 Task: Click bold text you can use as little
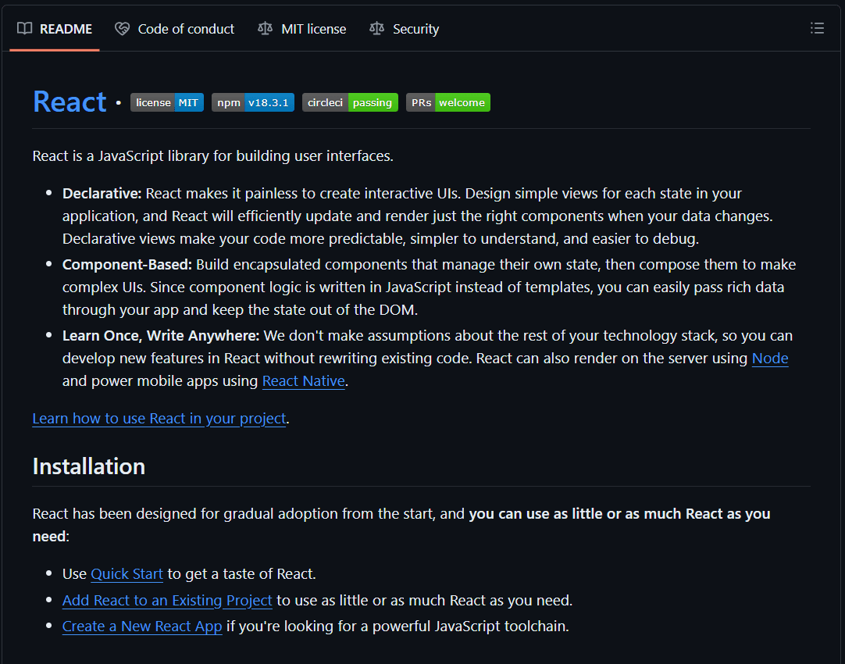pos(620,514)
